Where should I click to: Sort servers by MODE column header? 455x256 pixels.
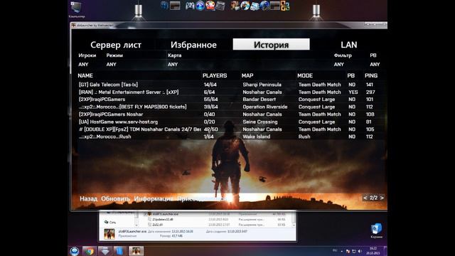305,75
